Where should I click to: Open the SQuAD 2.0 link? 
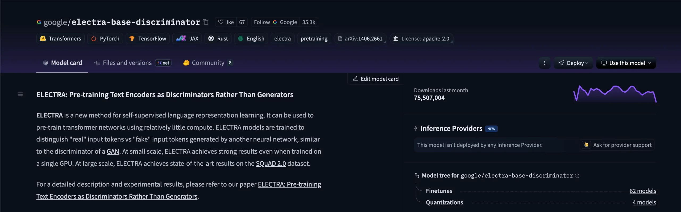(271, 164)
